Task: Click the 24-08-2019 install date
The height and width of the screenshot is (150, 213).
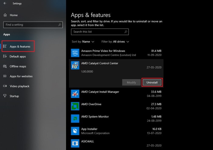Action: click(154, 121)
